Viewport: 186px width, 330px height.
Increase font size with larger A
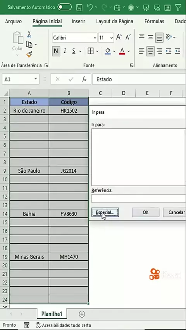[119, 38]
